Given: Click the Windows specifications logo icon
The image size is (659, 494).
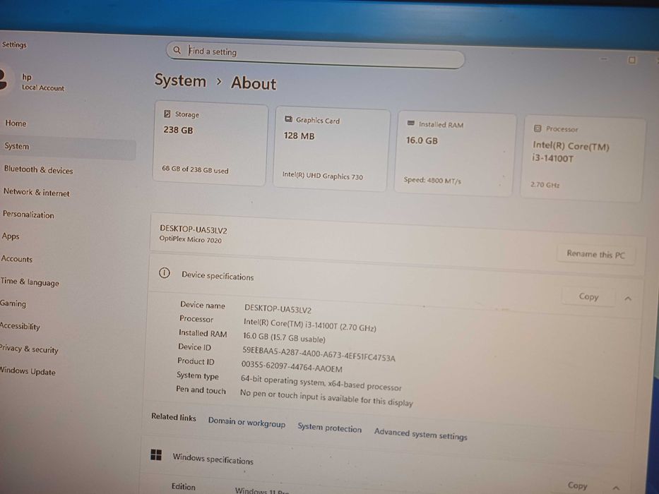Looking at the screenshot, I should (156, 454).
